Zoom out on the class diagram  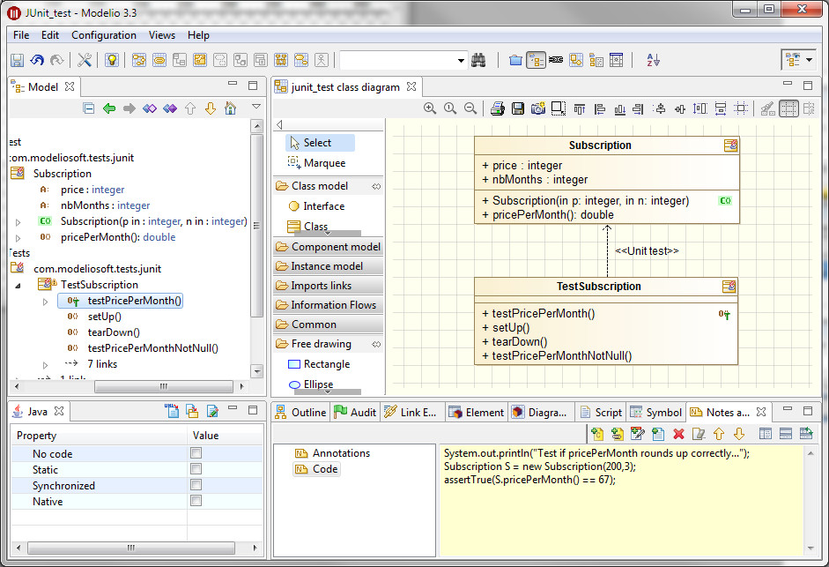[470, 108]
